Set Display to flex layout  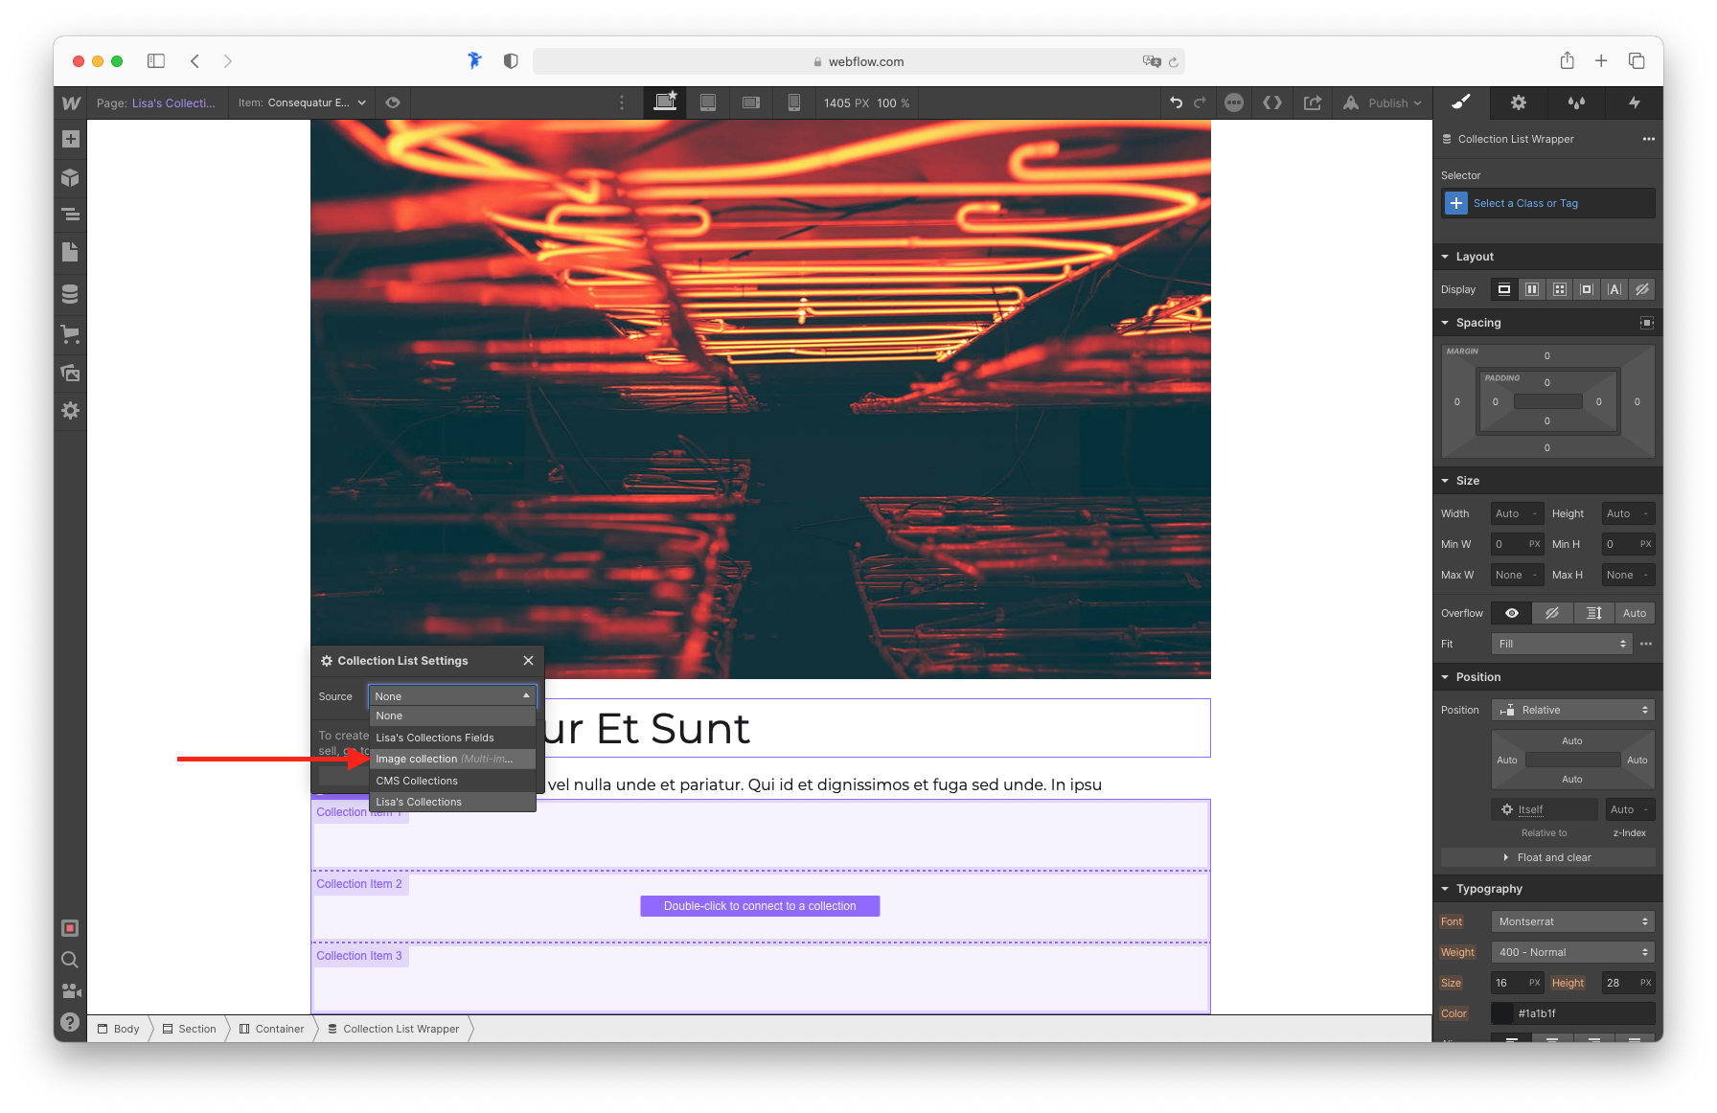pos(1531,288)
